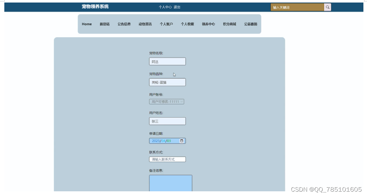
Task: Click the search magnifier icon
Action: click(327, 7)
